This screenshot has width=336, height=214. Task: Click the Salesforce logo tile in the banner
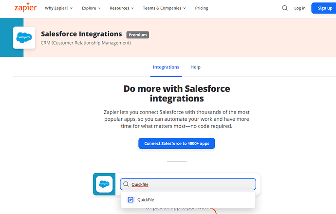(x=24, y=37)
